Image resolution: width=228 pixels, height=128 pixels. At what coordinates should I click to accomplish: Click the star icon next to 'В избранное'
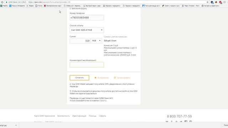click(x=95, y=78)
